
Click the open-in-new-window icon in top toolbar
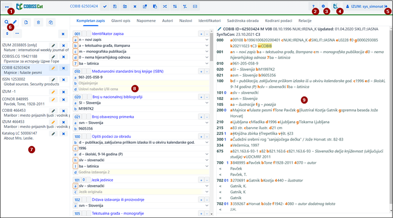pyautogui.click(x=145, y=7)
